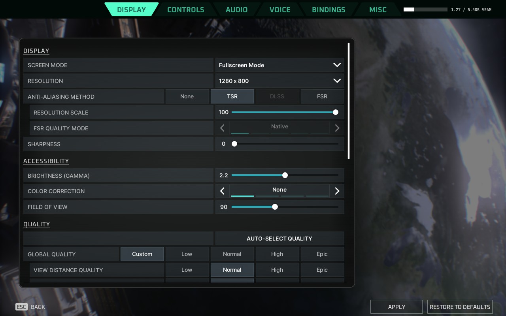Image resolution: width=506 pixels, height=316 pixels.
Task: Select the None anti-aliasing method
Action: pos(187,96)
